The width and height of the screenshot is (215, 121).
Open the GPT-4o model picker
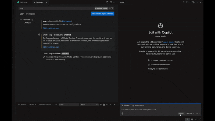point(190,113)
